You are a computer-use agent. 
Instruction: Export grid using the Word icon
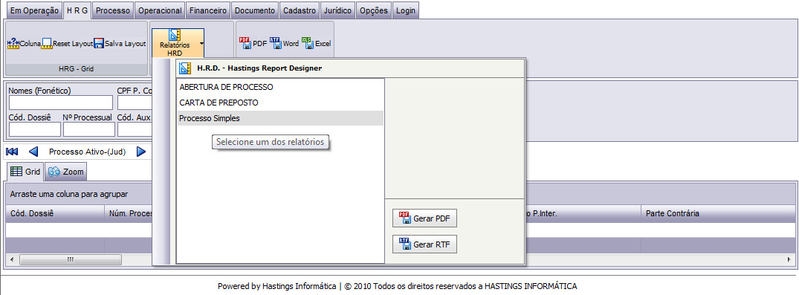276,43
